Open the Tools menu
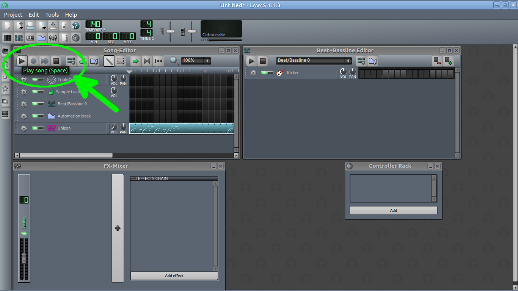This screenshot has width=518, height=291. [52, 15]
